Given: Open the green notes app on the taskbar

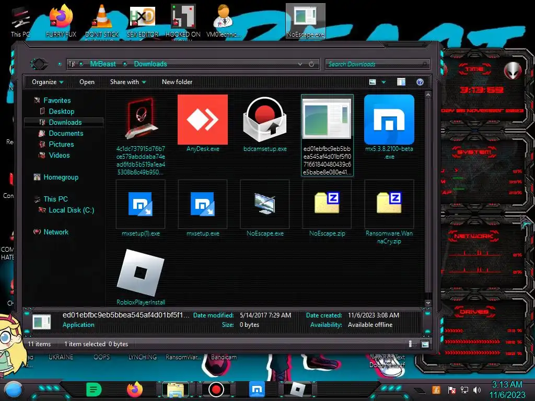Looking at the screenshot, I should tap(94, 390).
